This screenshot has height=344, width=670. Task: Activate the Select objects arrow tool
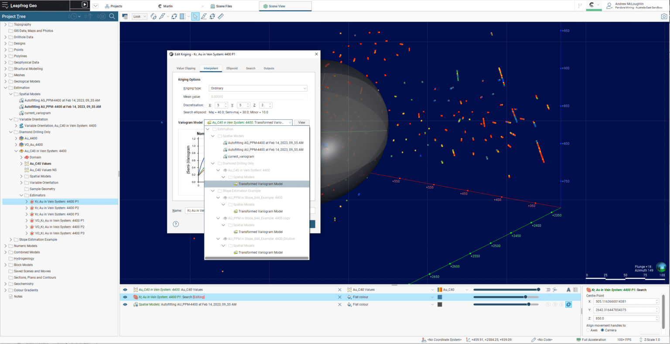click(195, 17)
